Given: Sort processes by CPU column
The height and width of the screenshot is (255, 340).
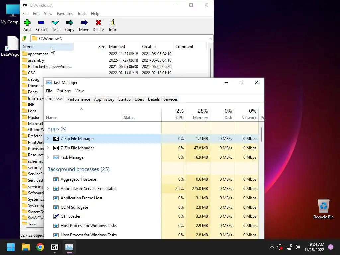Looking at the screenshot, I should (174, 114).
